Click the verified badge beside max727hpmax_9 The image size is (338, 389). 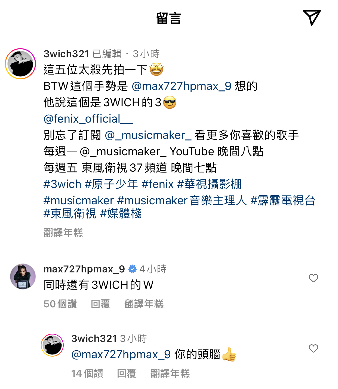point(132,269)
